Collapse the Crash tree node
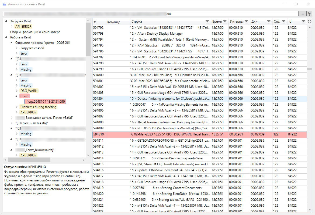Screen dimensions: 315x215 [17, 96]
